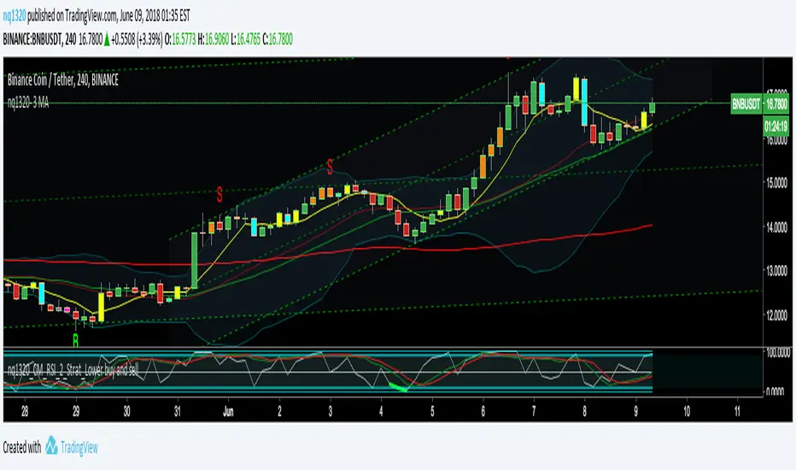Click the first red S sell marker

219,194
